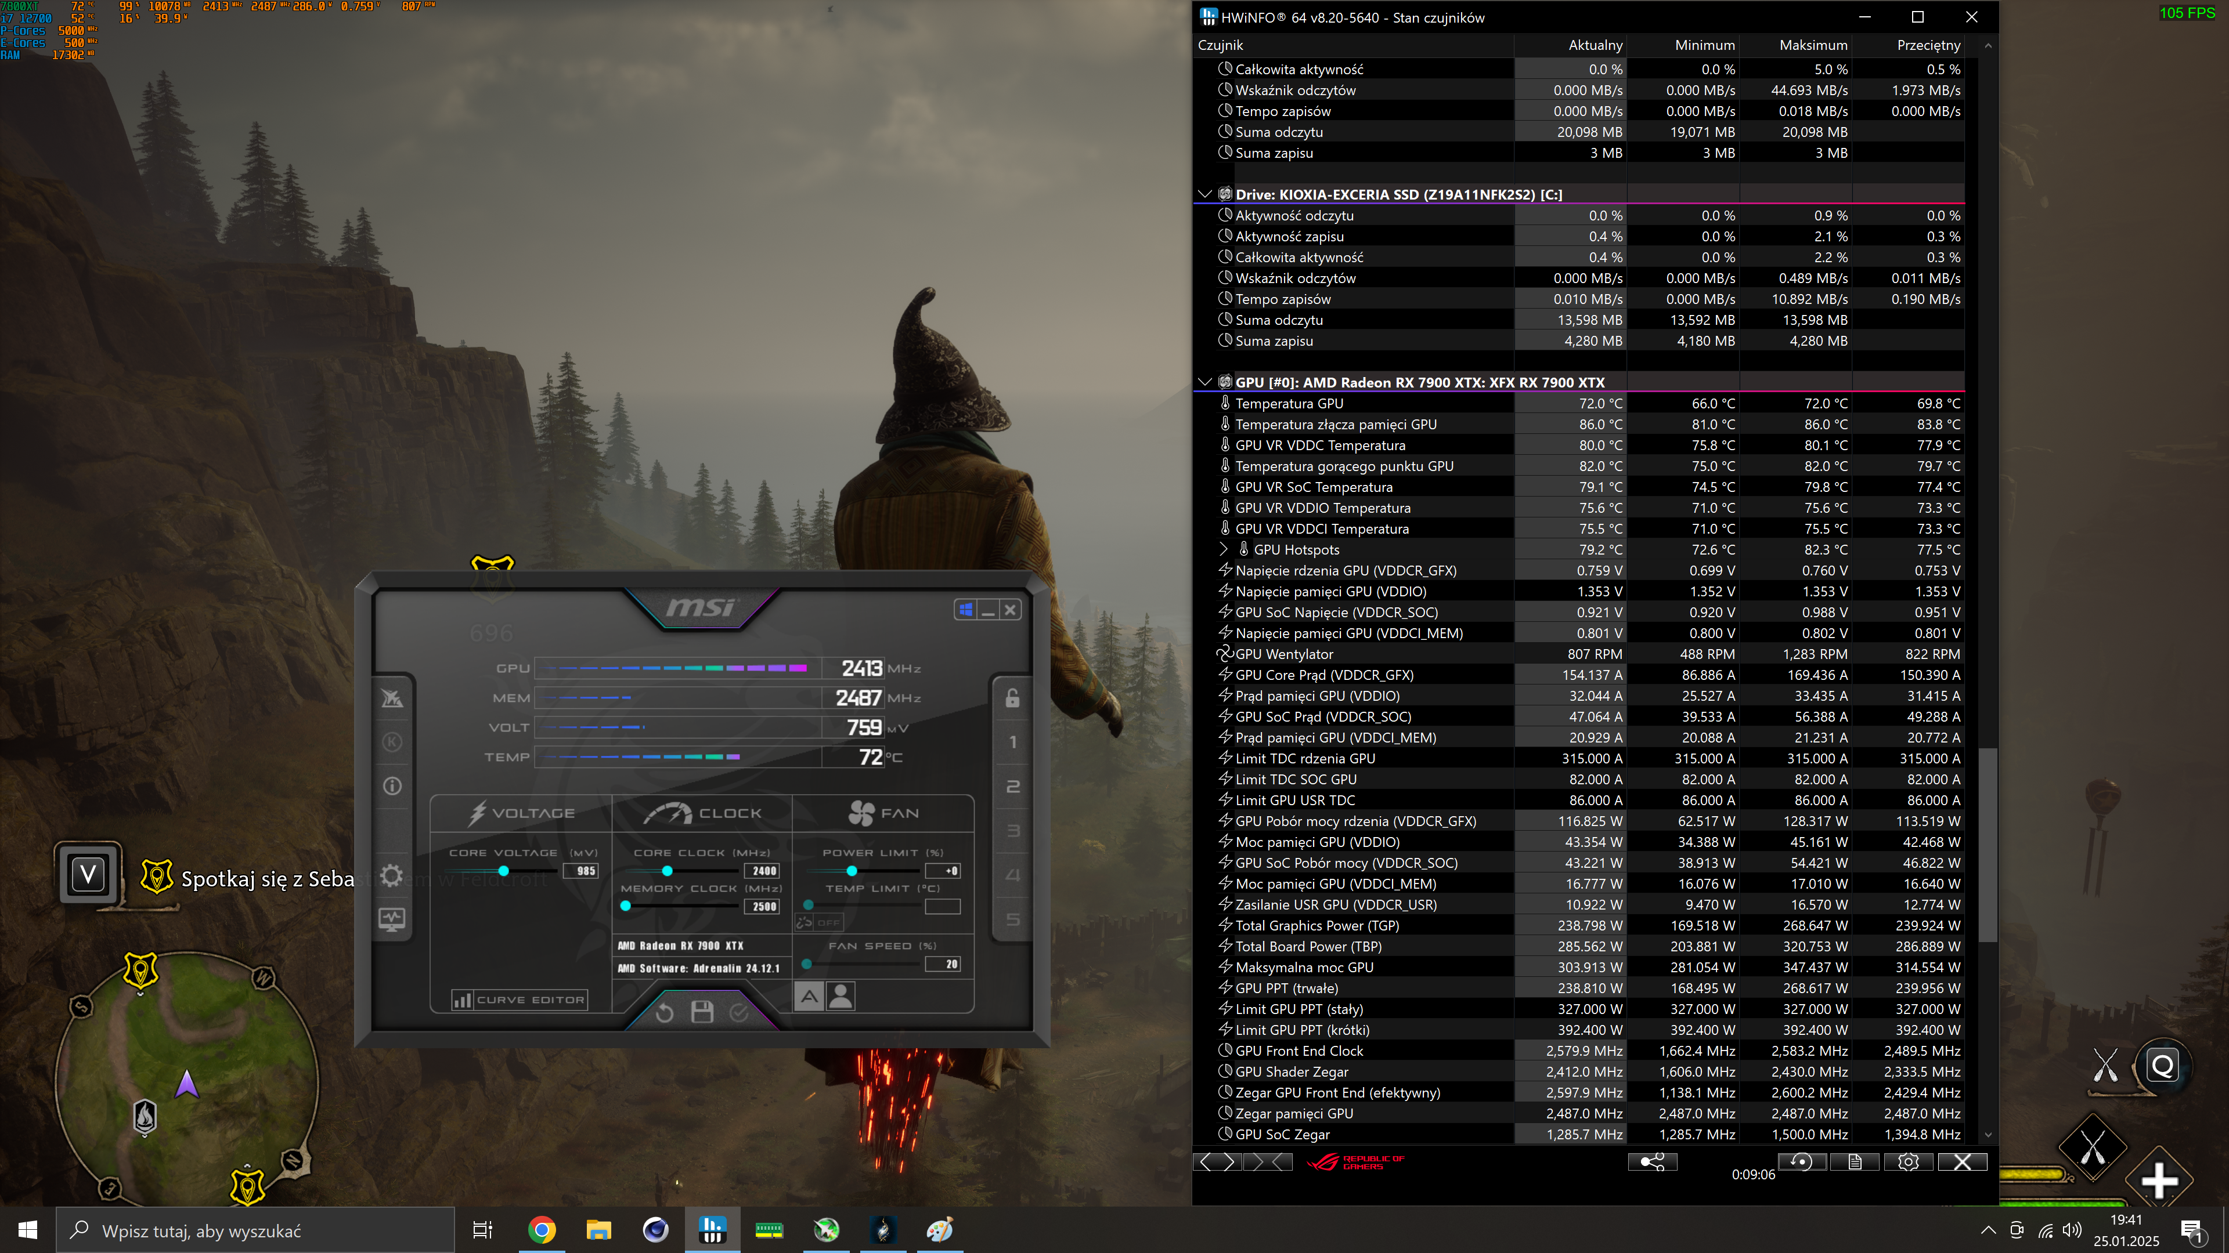
Task: Collapse the KIOXIA-EXCERIA SSD drive section
Action: pos(1204,194)
